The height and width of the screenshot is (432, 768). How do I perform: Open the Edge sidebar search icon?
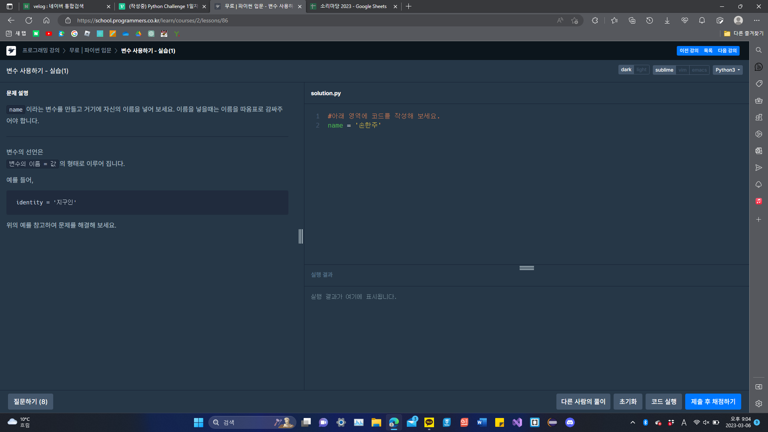[x=758, y=50]
